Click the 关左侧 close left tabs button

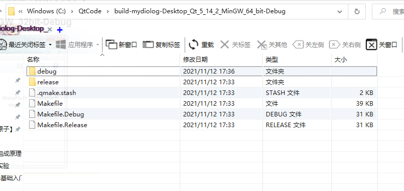[x=308, y=45]
